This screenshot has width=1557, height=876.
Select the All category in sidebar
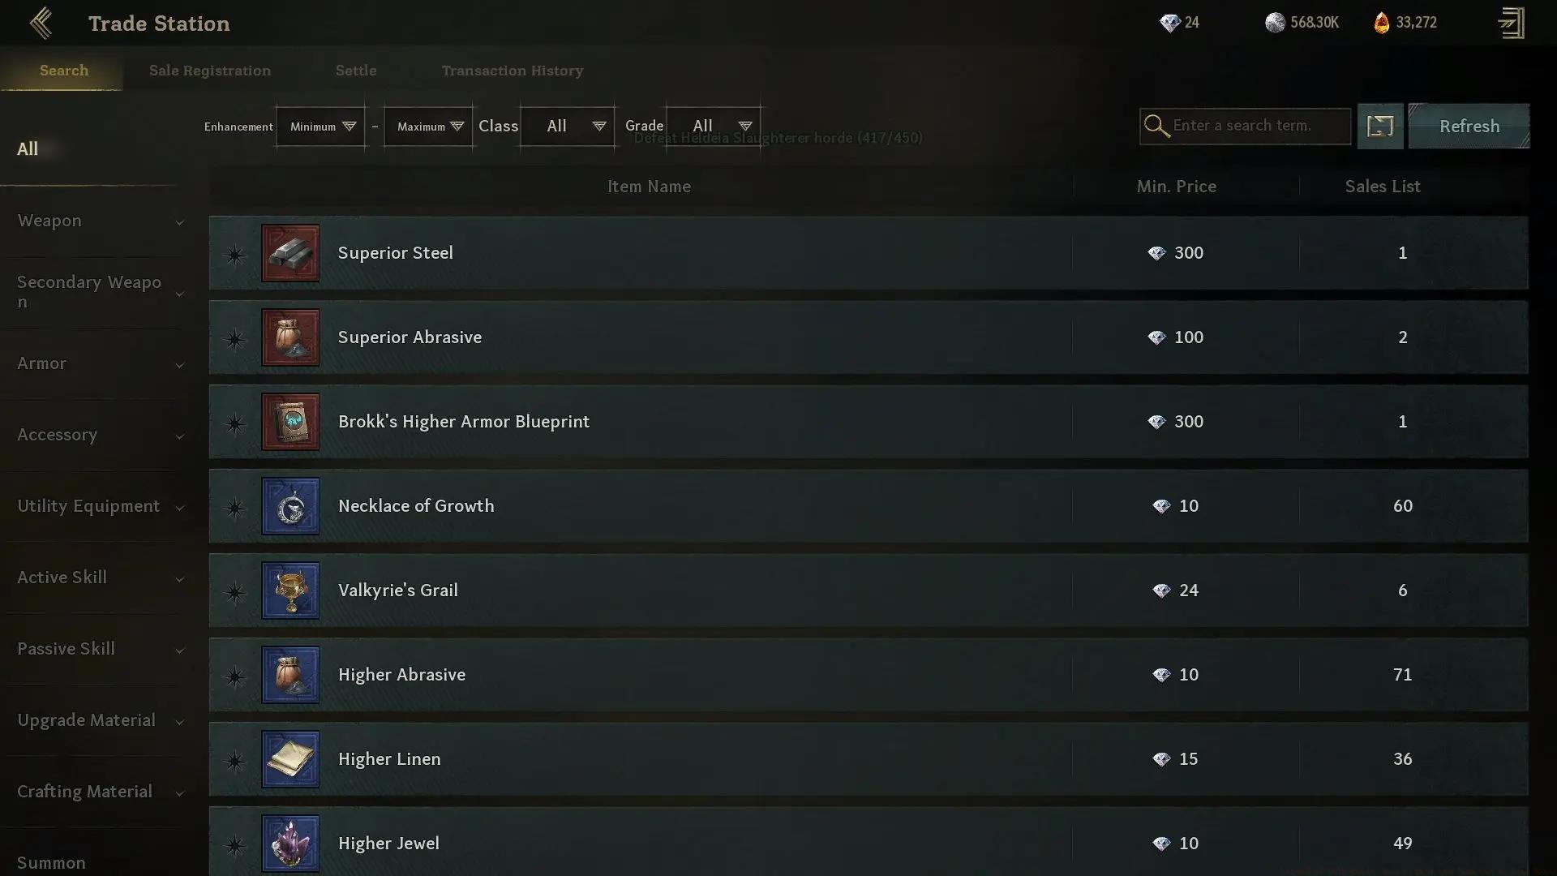(28, 149)
